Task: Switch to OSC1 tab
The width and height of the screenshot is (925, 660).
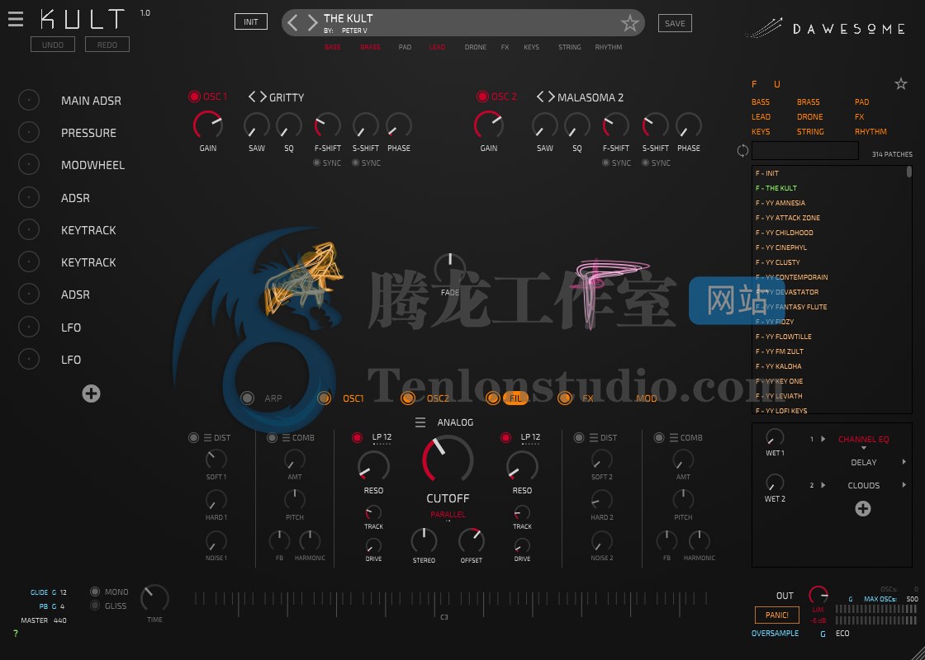Action: (353, 399)
